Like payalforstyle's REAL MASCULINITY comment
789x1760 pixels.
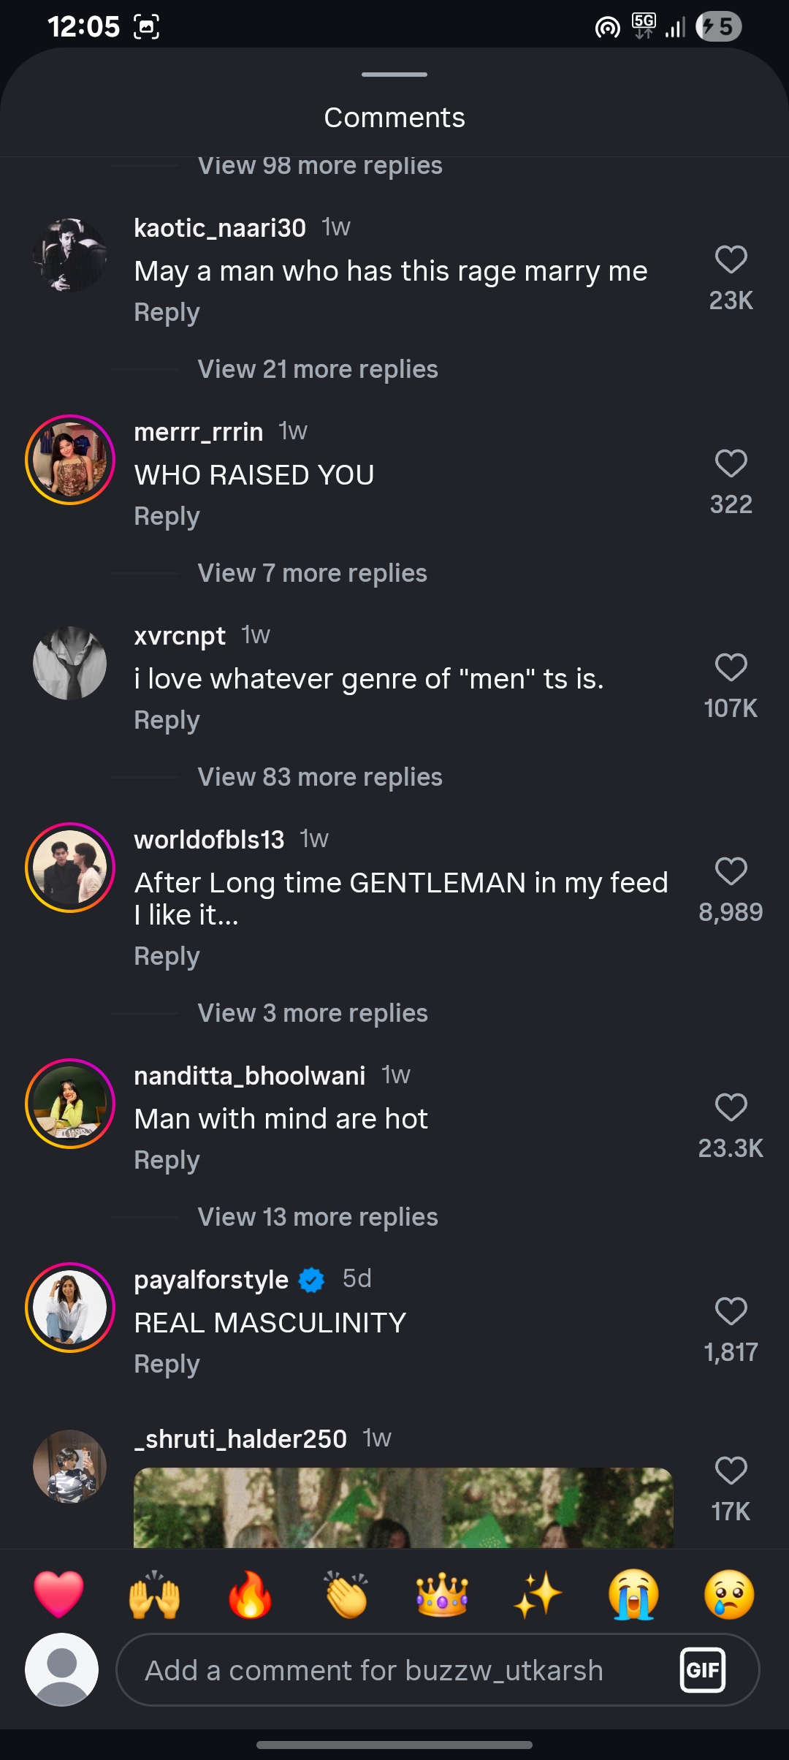(x=731, y=1311)
